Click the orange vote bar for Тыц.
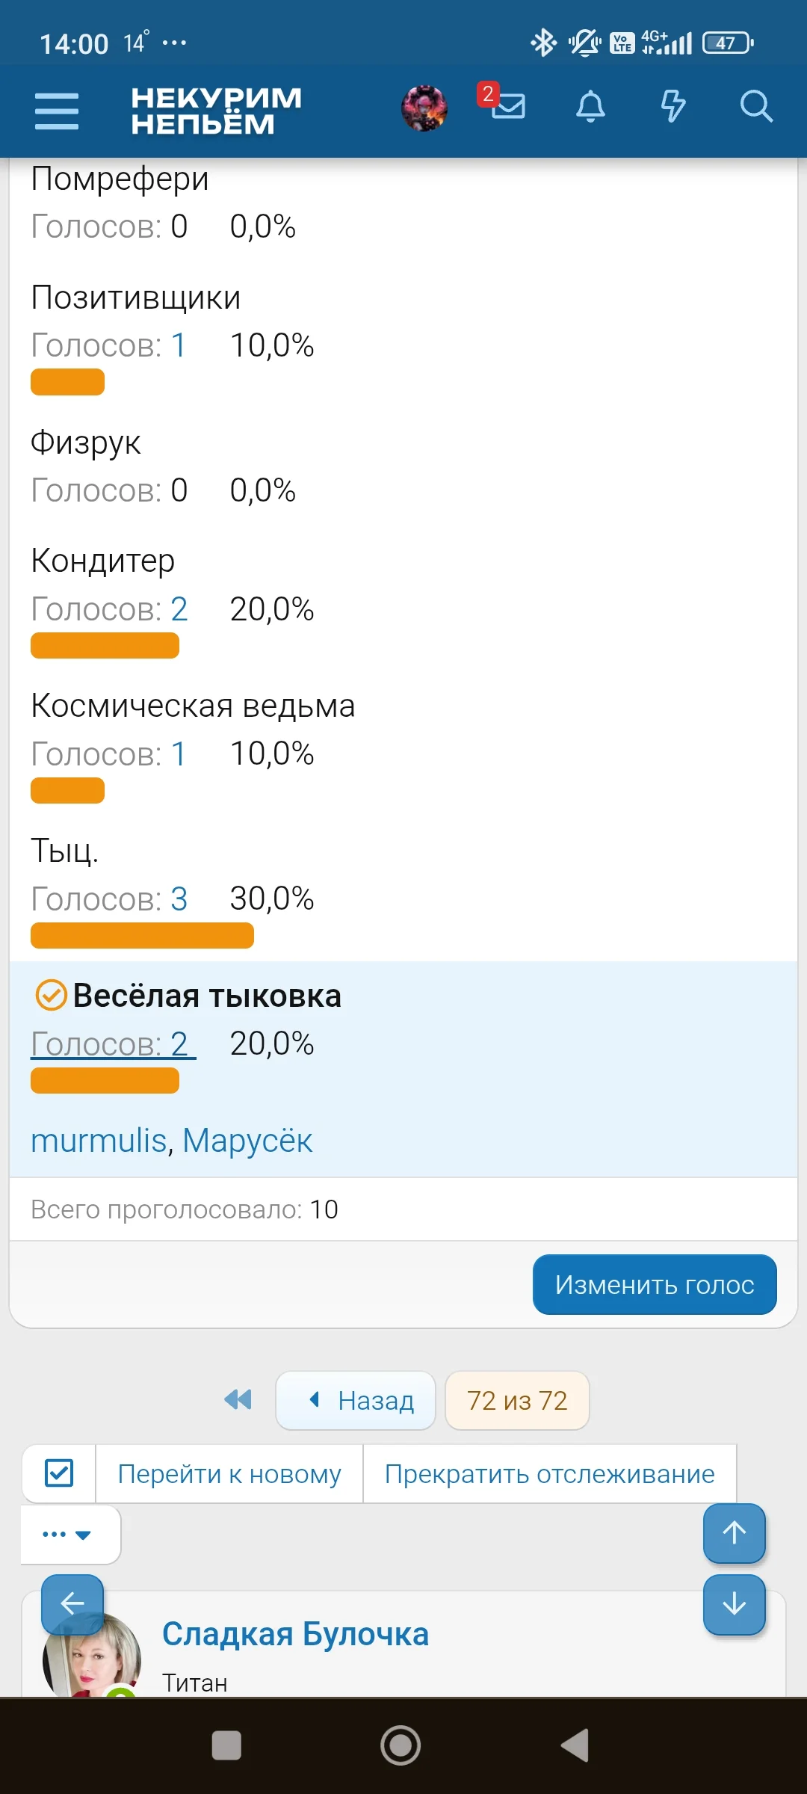This screenshot has height=1794, width=807. coord(142,935)
